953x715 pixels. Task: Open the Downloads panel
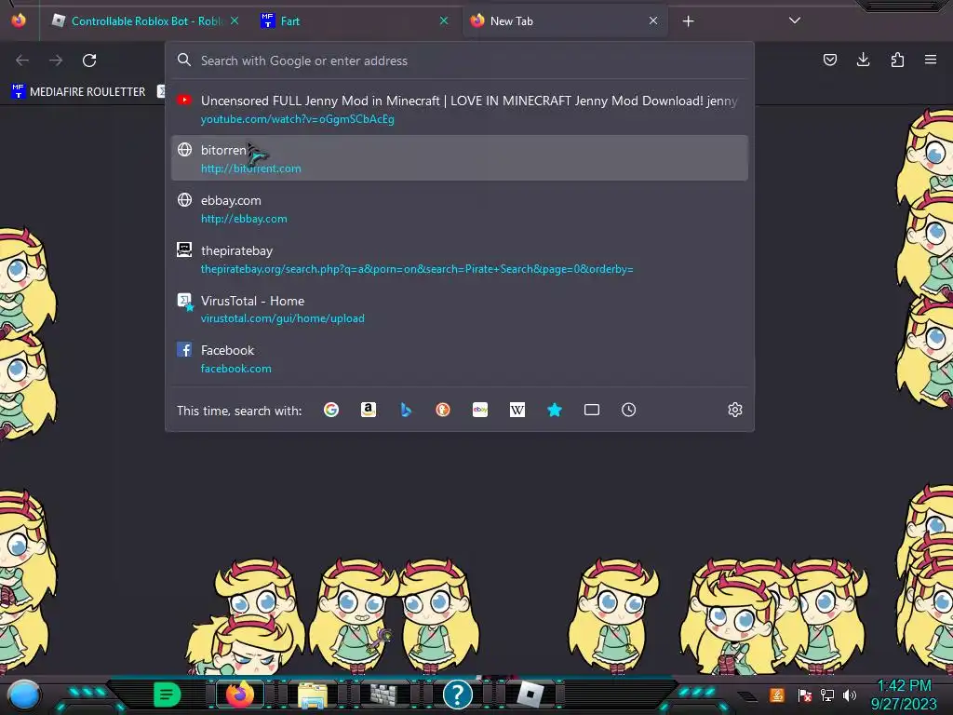(863, 60)
